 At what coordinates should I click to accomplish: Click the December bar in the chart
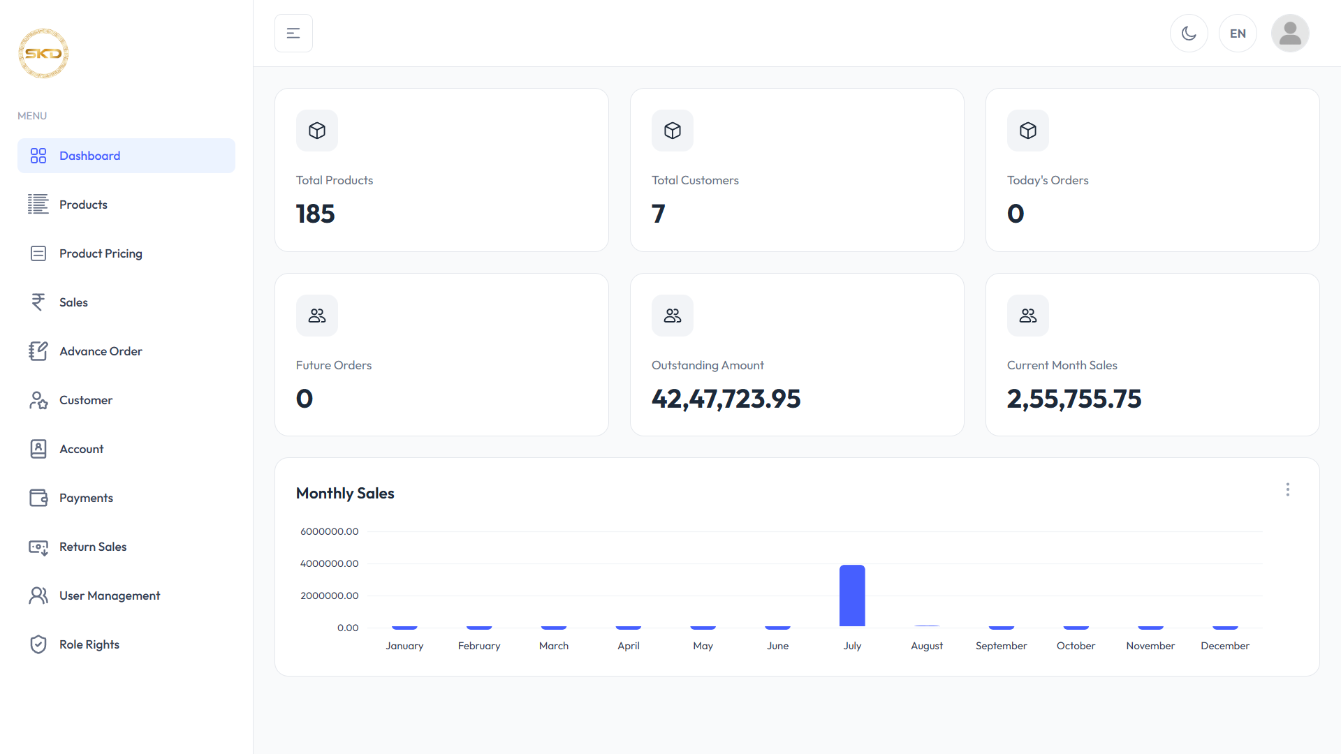tap(1225, 627)
